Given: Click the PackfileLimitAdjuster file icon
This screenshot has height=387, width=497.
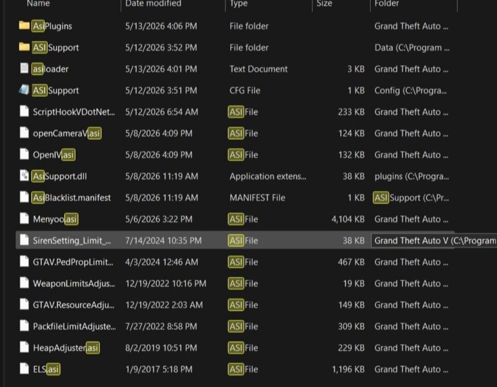Looking at the screenshot, I should point(24,326).
